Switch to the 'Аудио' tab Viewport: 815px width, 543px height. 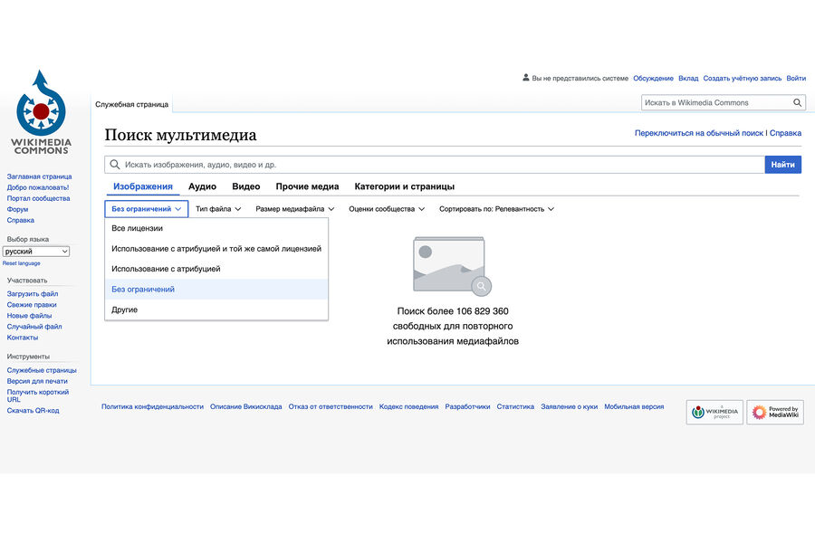tap(202, 186)
